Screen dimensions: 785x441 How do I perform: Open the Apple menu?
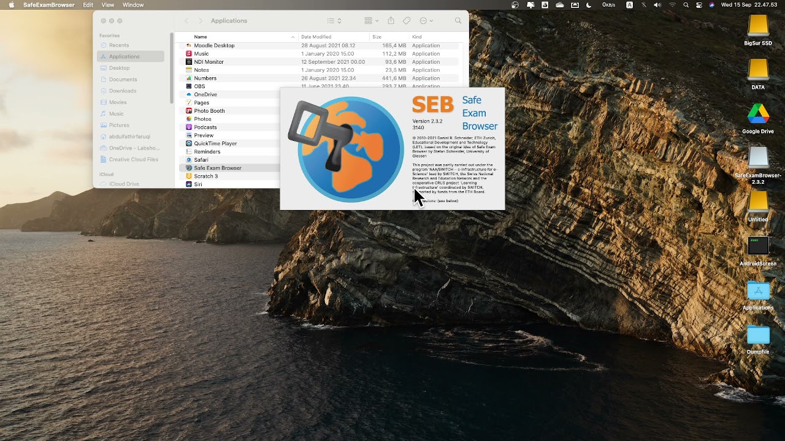click(x=11, y=5)
